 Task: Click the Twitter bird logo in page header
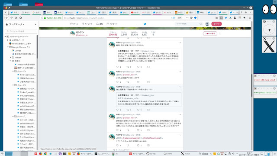click(x=145, y=24)
